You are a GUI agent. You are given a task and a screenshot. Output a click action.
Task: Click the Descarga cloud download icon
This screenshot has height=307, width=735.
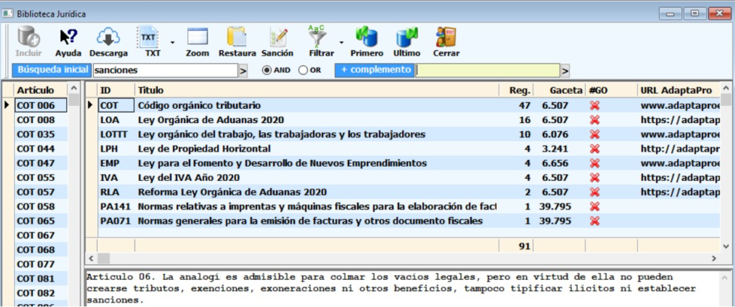pyautogui.click(x=108, y=37)
